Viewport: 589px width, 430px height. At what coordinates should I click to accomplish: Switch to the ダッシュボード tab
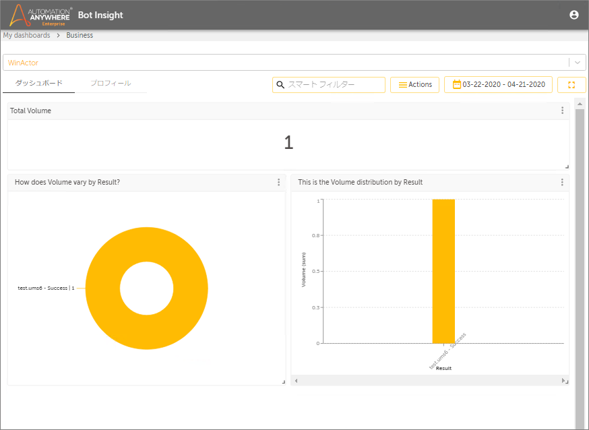[x=38, y=84]
